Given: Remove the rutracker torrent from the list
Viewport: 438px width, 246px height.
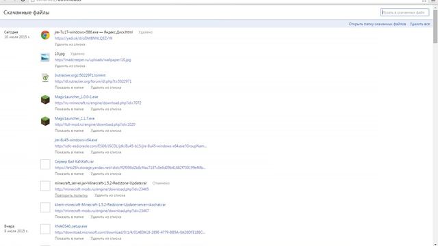Looking at the screenshot, I should (106, 87).
